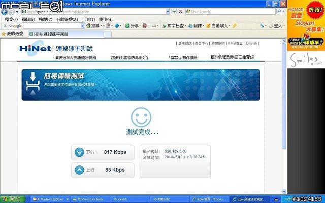This screenshot has height=203, width=325.
Task: Click the 簡易傳輸測試 banner download icon
Action: click(x=32, y=84)
